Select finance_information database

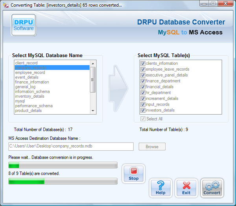(x=52, y=82)
